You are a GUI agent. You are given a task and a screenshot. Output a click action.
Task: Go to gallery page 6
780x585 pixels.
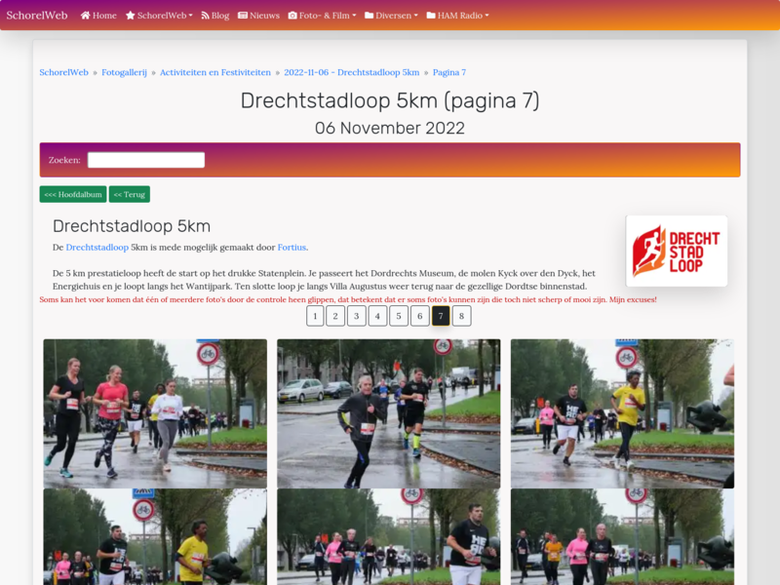(420, 316)
